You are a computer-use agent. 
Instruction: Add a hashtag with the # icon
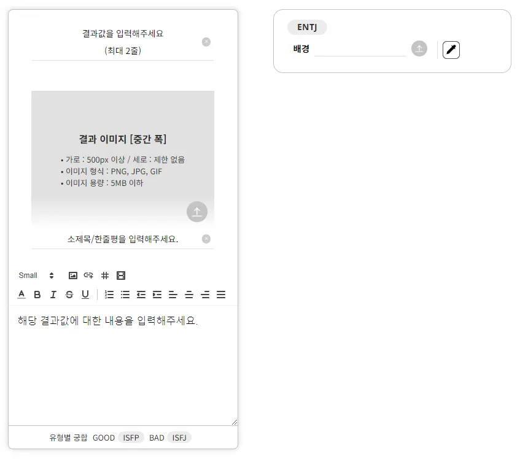pyautogui.click(x=105, y=276)
